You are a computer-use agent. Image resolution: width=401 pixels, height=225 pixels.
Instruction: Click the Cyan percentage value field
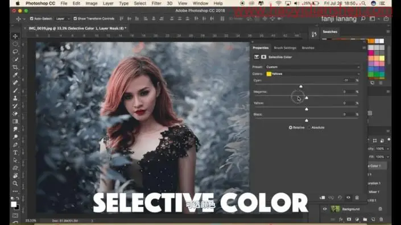pos(349,81)
